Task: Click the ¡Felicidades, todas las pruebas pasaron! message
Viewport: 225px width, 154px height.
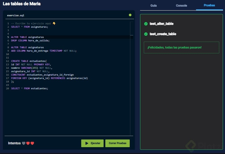Action: [x=174, y=47]
